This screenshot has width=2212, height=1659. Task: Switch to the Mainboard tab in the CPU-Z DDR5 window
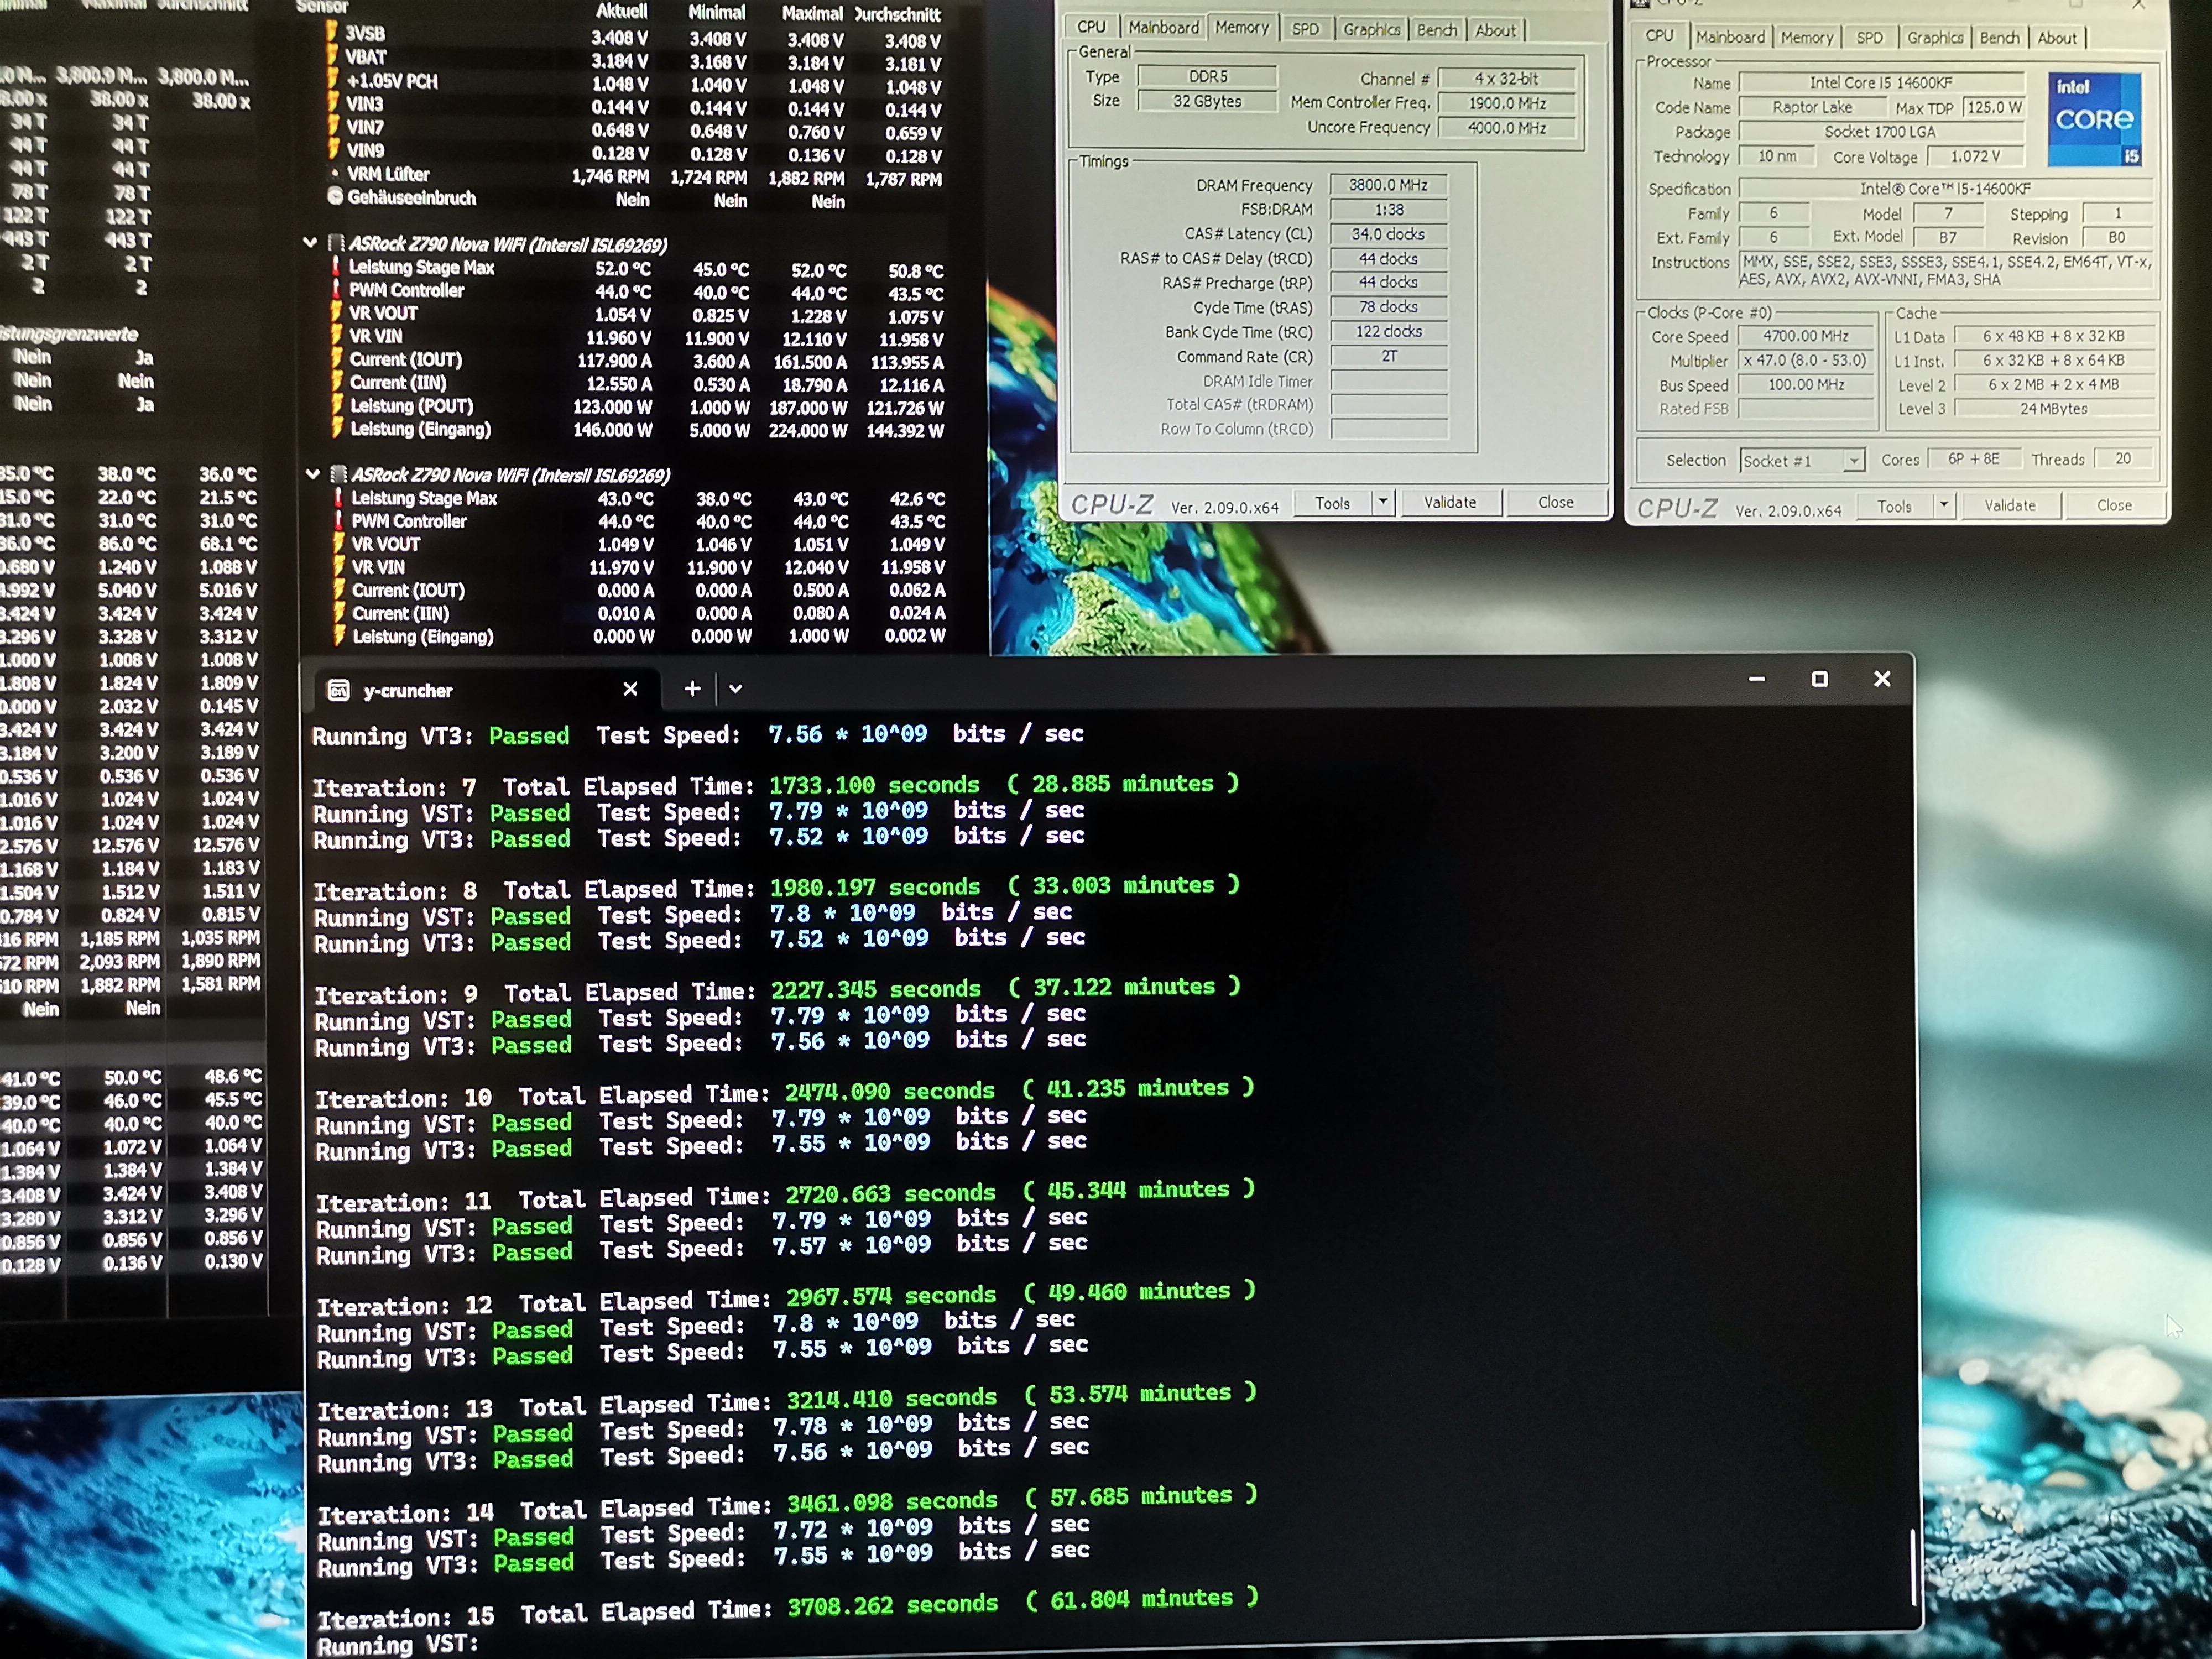pyautogui.click(x=1163, y=27)
